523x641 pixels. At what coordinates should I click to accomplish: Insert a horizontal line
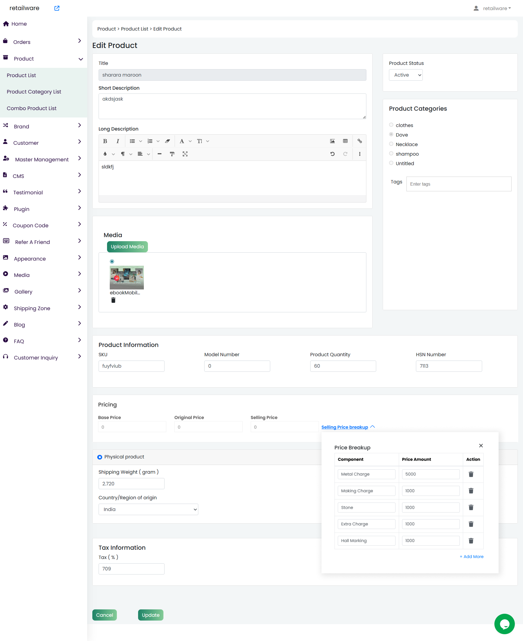pos(160,154)
